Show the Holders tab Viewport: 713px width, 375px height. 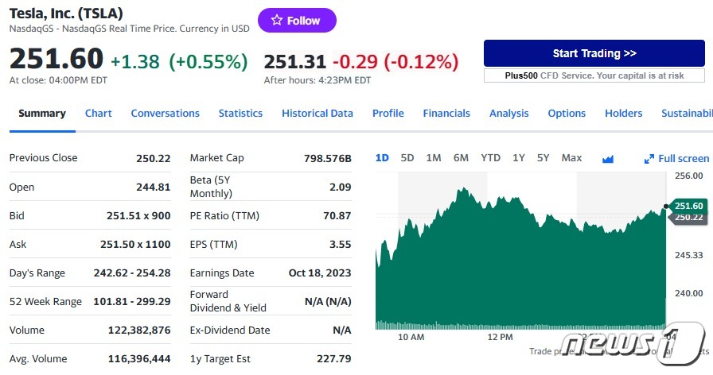623,114
